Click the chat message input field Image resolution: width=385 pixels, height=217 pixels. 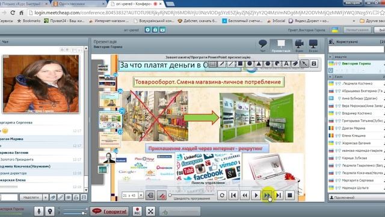[8, 197]
